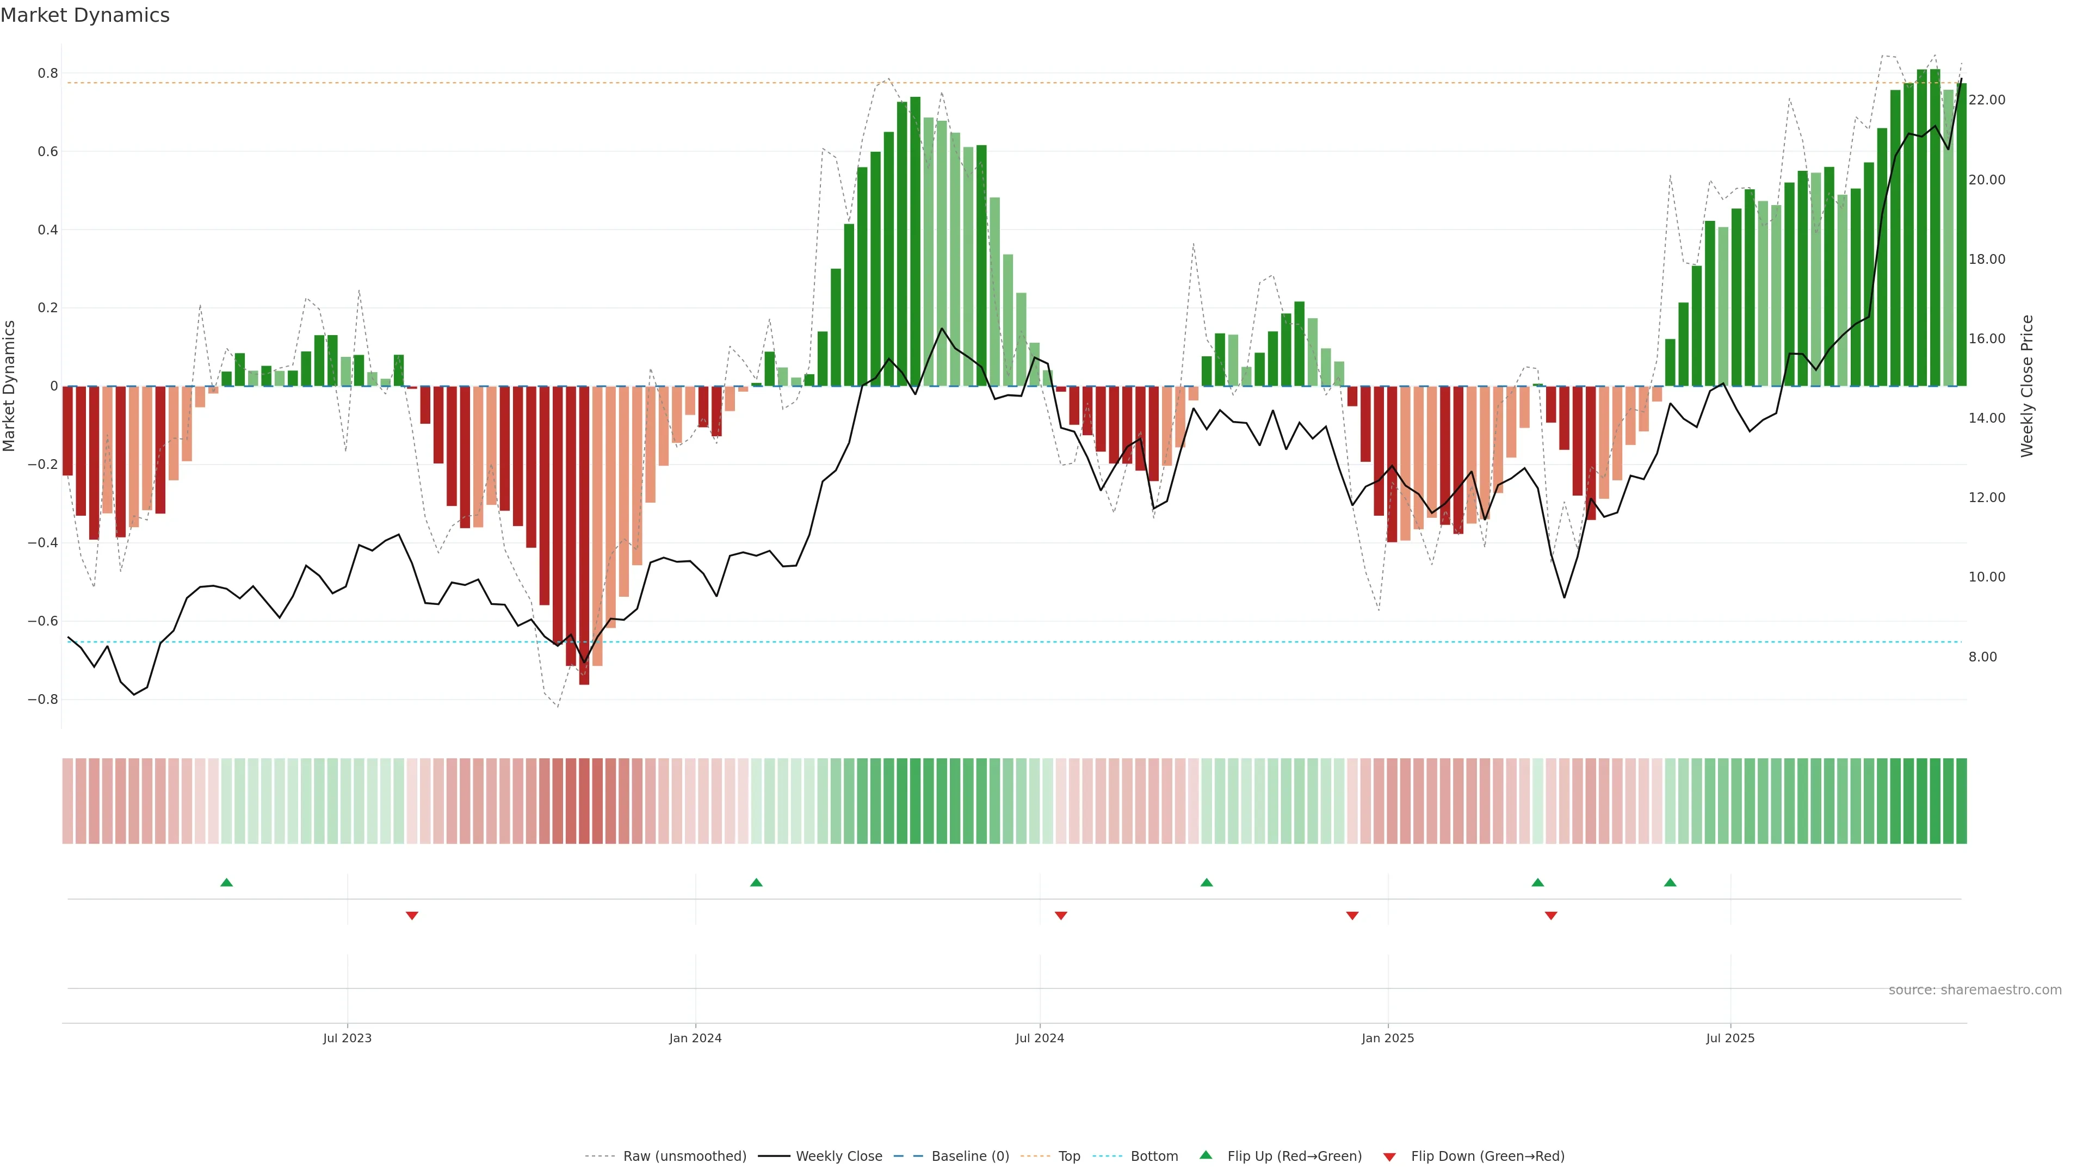
Task: Click the first red flip-down triangle marker
Action: click(x=412, y=916)
